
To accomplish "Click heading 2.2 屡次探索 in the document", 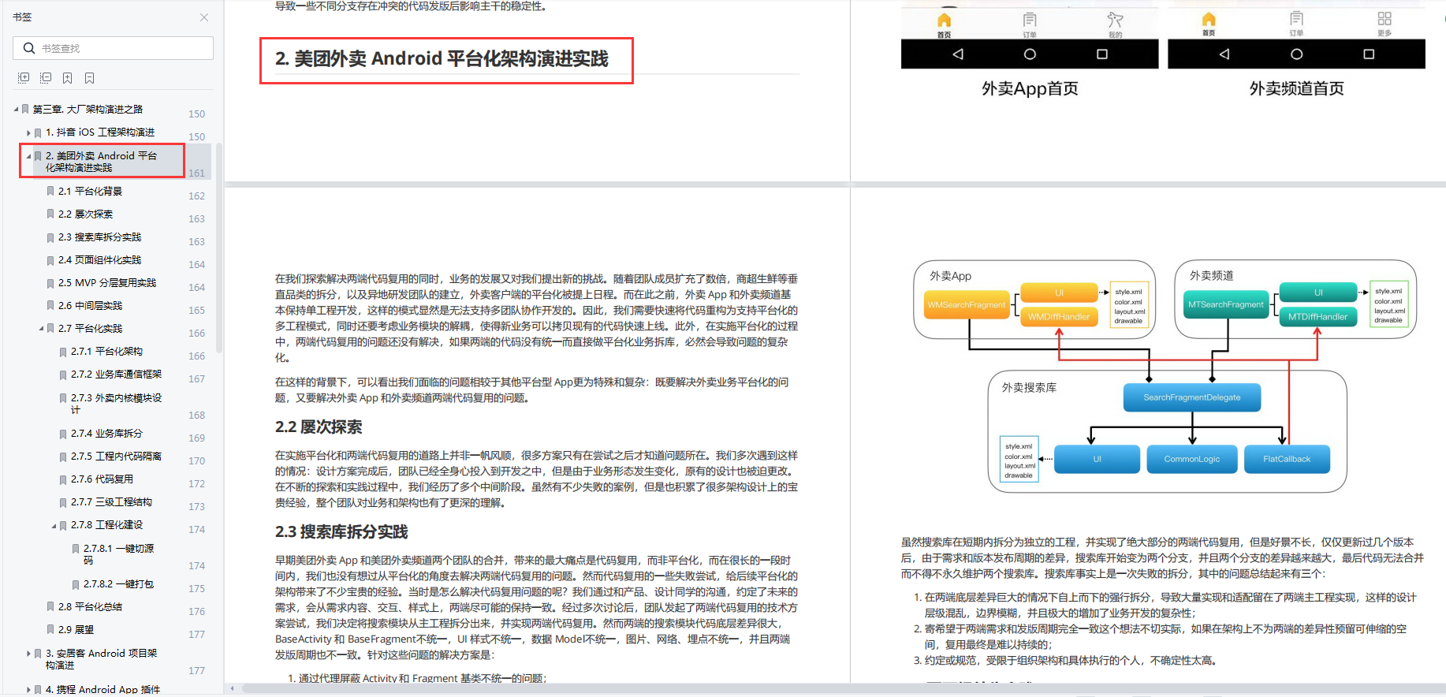I will (319, 427).
